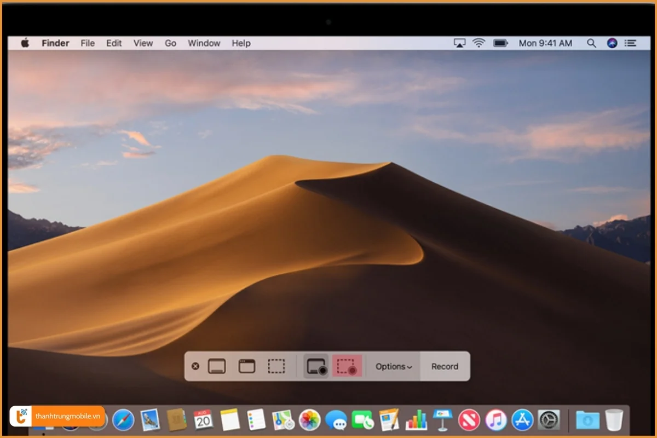Open the Options dropdown in the screenshot toolbar

click(x=393, y=366)
